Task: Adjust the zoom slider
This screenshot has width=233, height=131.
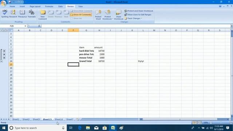Action: tap(221, 123)
